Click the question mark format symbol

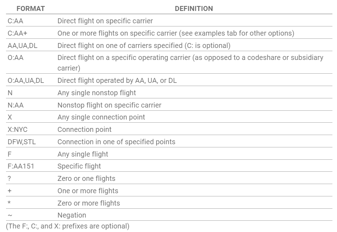9,179
